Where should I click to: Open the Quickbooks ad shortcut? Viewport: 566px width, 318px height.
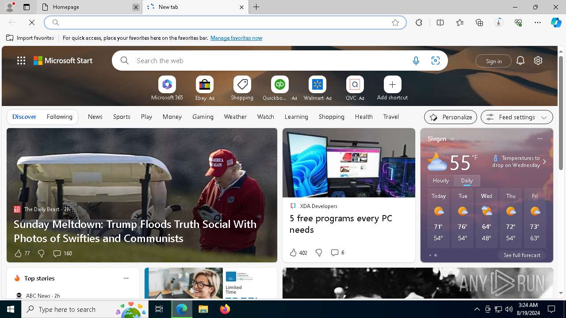click(x=279, y=88)
